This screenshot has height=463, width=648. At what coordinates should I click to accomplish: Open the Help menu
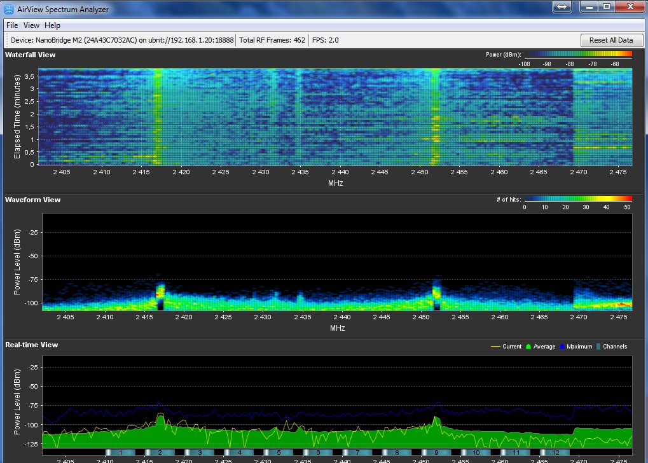[52, 25]
